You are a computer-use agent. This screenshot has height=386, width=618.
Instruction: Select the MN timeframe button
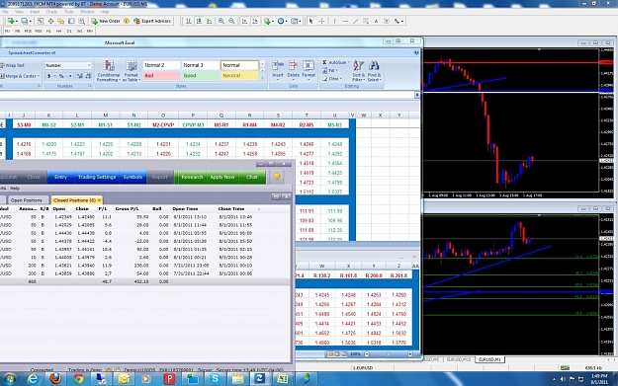[90, 31]
